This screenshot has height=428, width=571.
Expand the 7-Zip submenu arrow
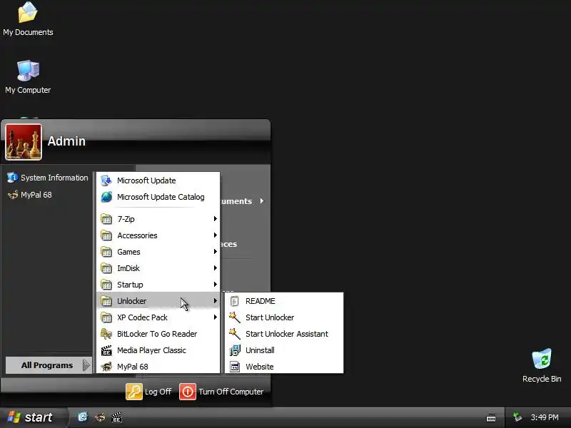(215, 219)
